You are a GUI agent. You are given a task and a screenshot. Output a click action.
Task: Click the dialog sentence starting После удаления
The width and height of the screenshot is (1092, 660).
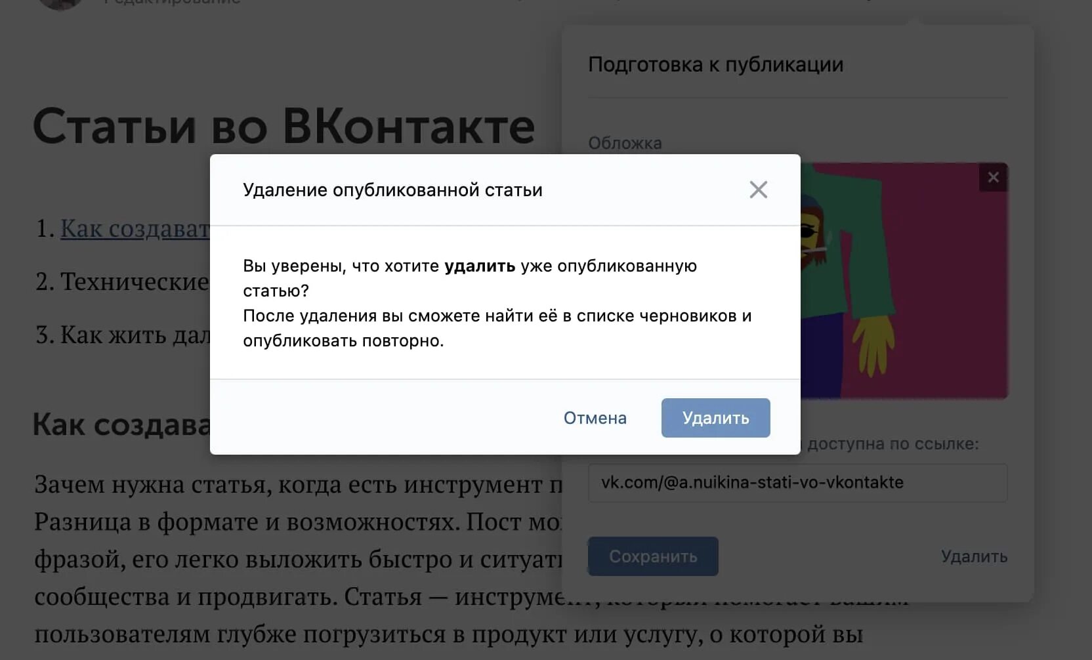coord(497,329)
